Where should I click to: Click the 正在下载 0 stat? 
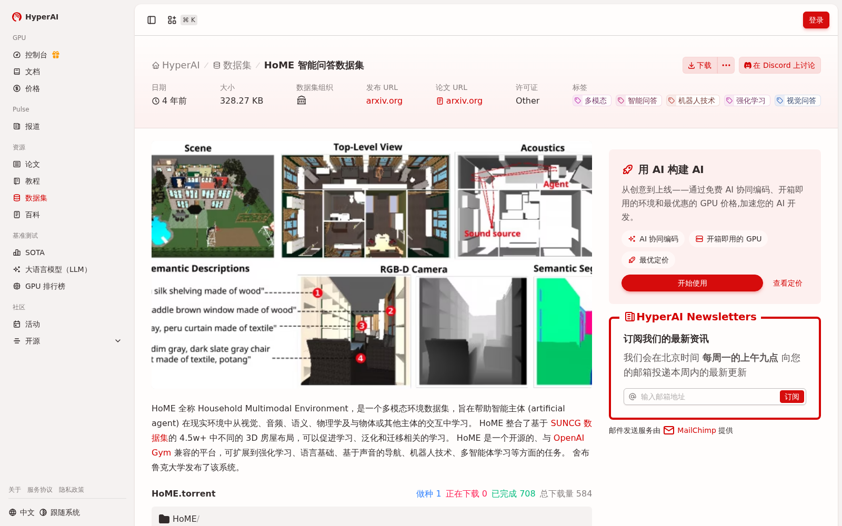[x=466, y=493]
